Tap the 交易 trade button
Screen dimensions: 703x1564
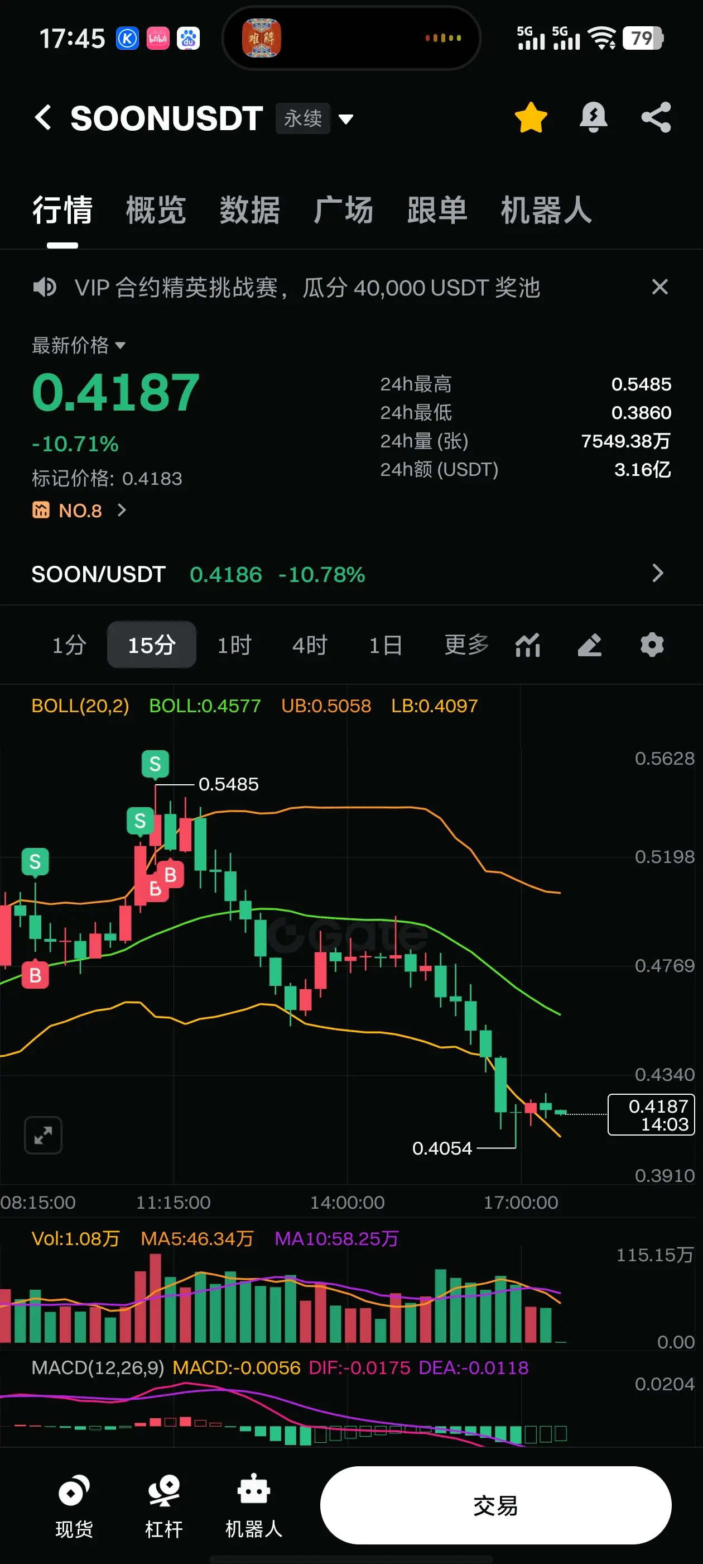click(495, 1506)
